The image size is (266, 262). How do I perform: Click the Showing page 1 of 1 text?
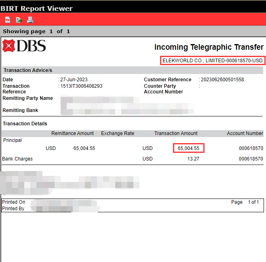click(x=36, y=32)
